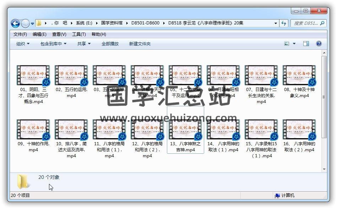Screen dimensions: 337x209
Task: Click breadcrumb D8518 李云龙 folder
Action: click(x=206, y=23)
